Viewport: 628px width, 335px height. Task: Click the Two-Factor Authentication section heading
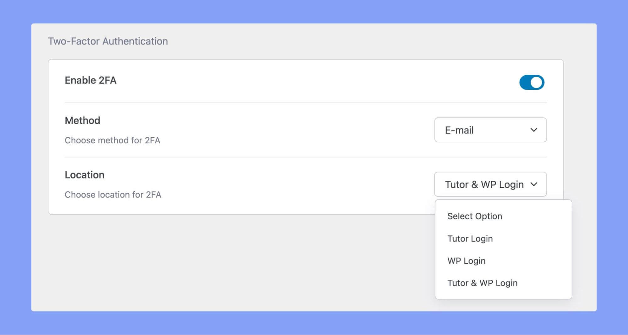click(108, 41)
